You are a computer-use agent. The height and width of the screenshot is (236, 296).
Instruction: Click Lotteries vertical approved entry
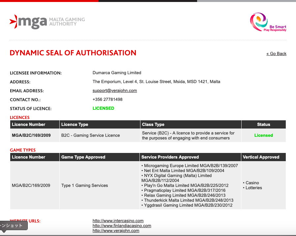pyautogui.click(x=252, y=188)
